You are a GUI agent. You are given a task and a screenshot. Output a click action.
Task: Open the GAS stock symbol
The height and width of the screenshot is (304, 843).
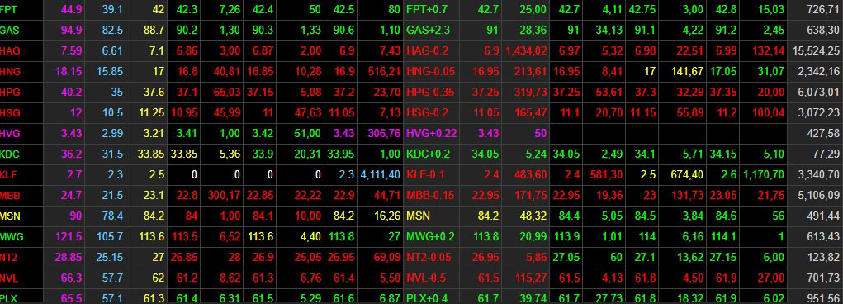pyautogui.click(x=10, y=30)
